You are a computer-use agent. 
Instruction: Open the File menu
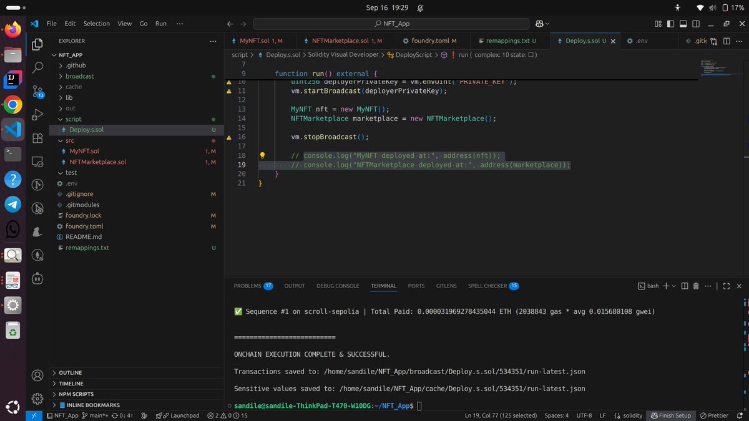tap(52, 24)
